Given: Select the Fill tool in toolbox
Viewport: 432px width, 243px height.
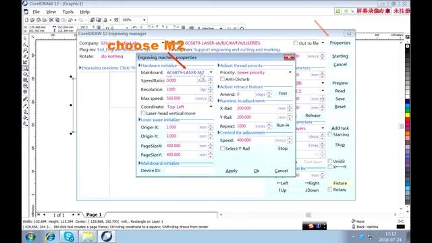Looking at the screenshot, I should tap(26, 118).
